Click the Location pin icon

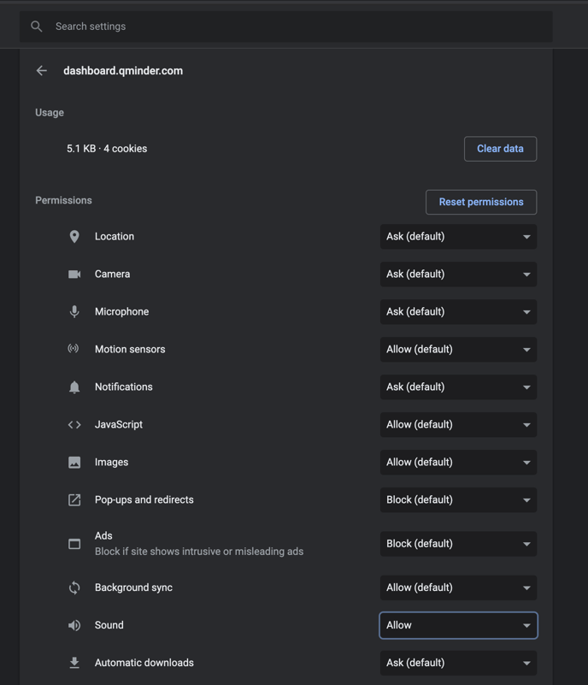pyautogui.click(x=74, y=236)
